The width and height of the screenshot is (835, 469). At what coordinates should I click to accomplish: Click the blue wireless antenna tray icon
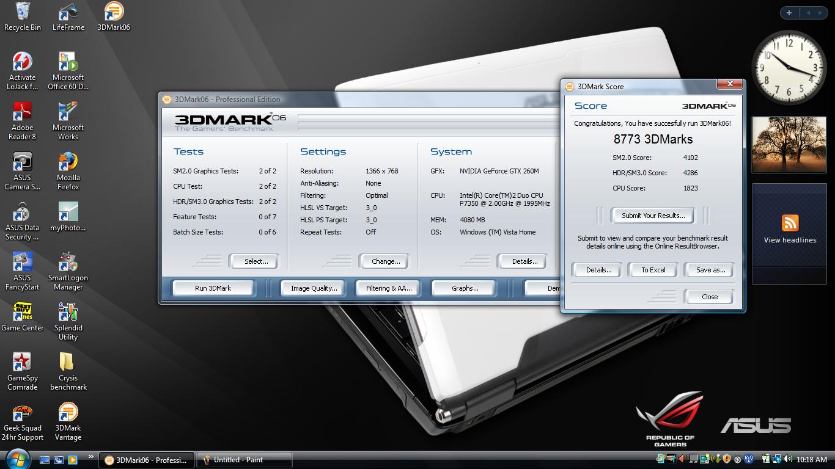coord(749,459)
